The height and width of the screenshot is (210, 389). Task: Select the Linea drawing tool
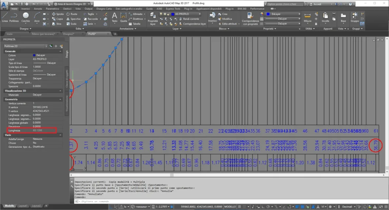[5, 17]
